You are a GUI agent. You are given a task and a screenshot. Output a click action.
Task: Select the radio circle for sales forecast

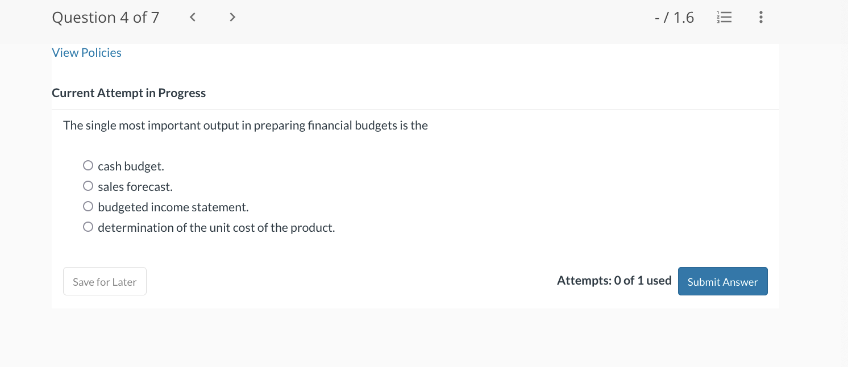click(x=88, y=186)
